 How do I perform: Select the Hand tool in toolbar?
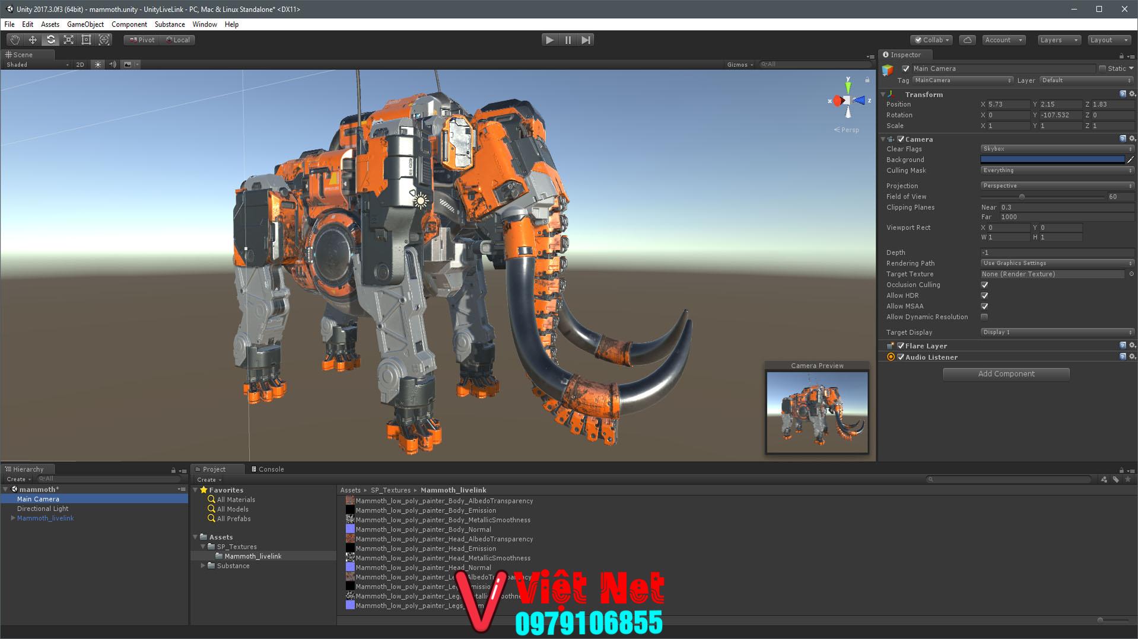pos(15,40)
